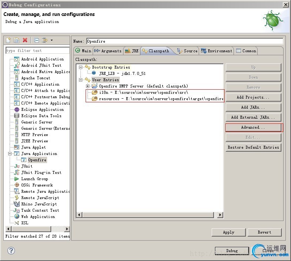Image resolution: width=291 pixels, height=261 pixels.
Task: Click the Web Application globe icon
Action: pyautogui.click(x=17, y=217)
